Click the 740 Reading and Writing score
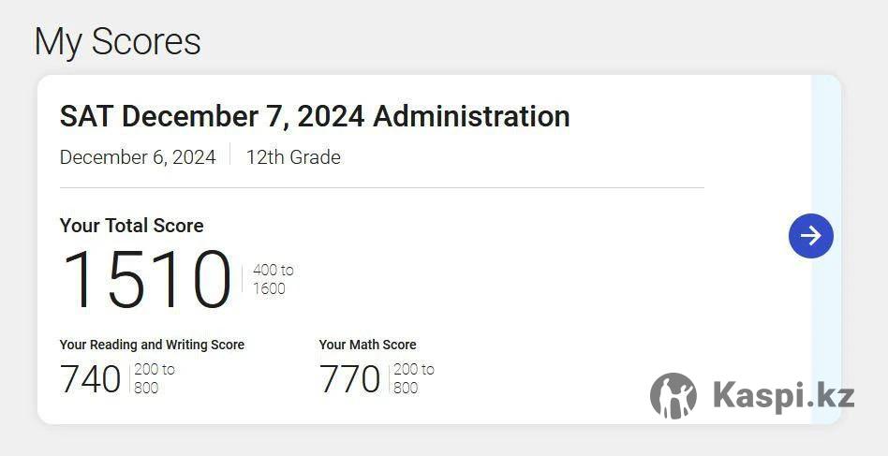Image resolution: width=888 pixels, height=456 pixels. coord(90,379)
